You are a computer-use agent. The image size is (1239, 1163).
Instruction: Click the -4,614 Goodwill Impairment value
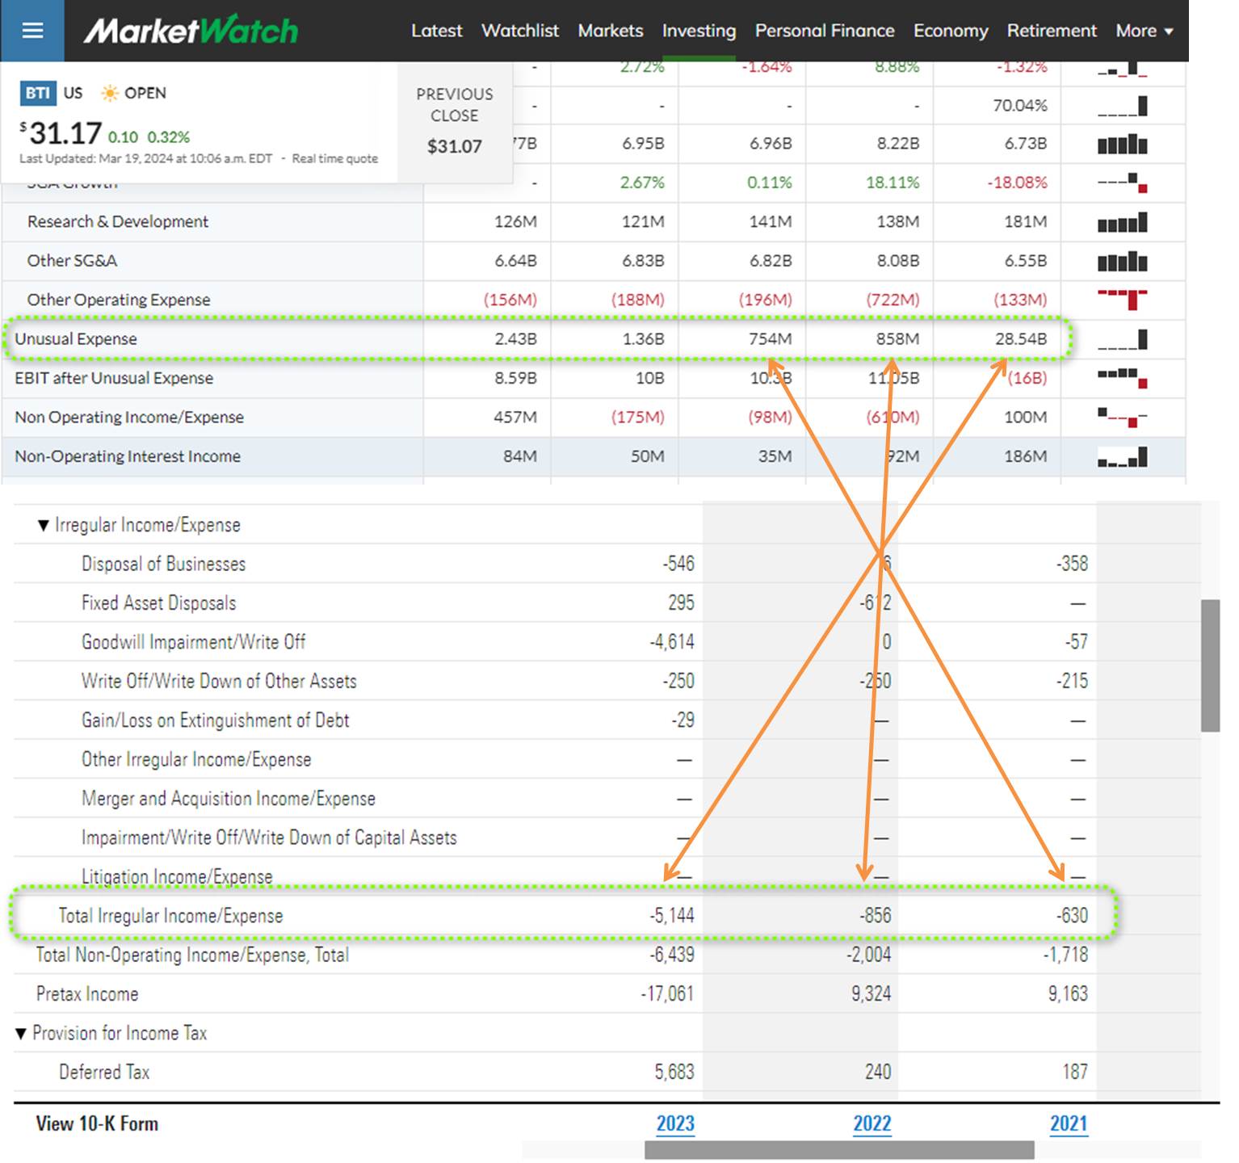pyautogui.click(x=672, y=642)
